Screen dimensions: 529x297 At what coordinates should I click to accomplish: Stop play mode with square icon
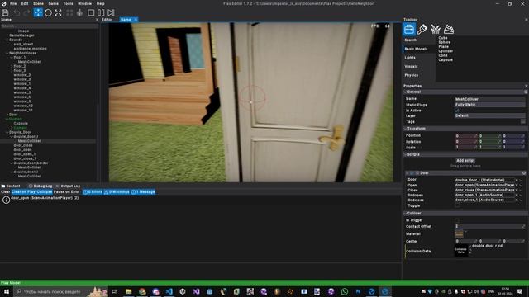tap(91, 13)
